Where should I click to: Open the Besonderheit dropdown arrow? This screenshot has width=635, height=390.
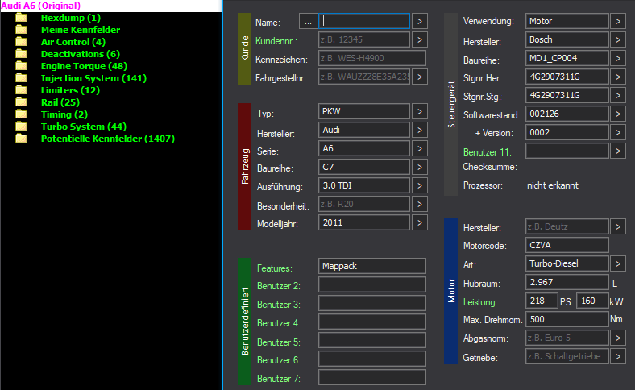pos(420,204)
